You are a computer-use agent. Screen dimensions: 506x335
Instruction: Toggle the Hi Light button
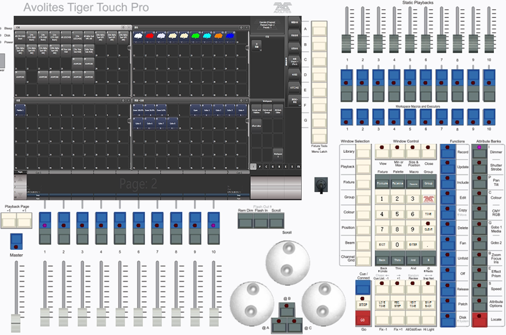428,319
